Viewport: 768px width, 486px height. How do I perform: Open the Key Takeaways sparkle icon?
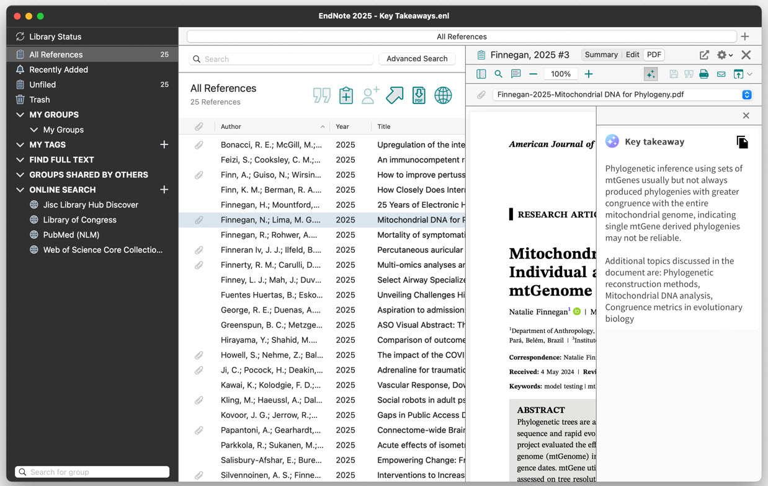(651, 74)
